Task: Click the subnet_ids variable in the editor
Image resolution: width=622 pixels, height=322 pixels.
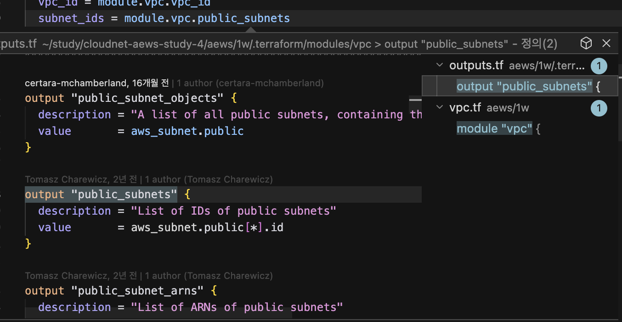Action: pyautogui.click(x=71, y=18)
